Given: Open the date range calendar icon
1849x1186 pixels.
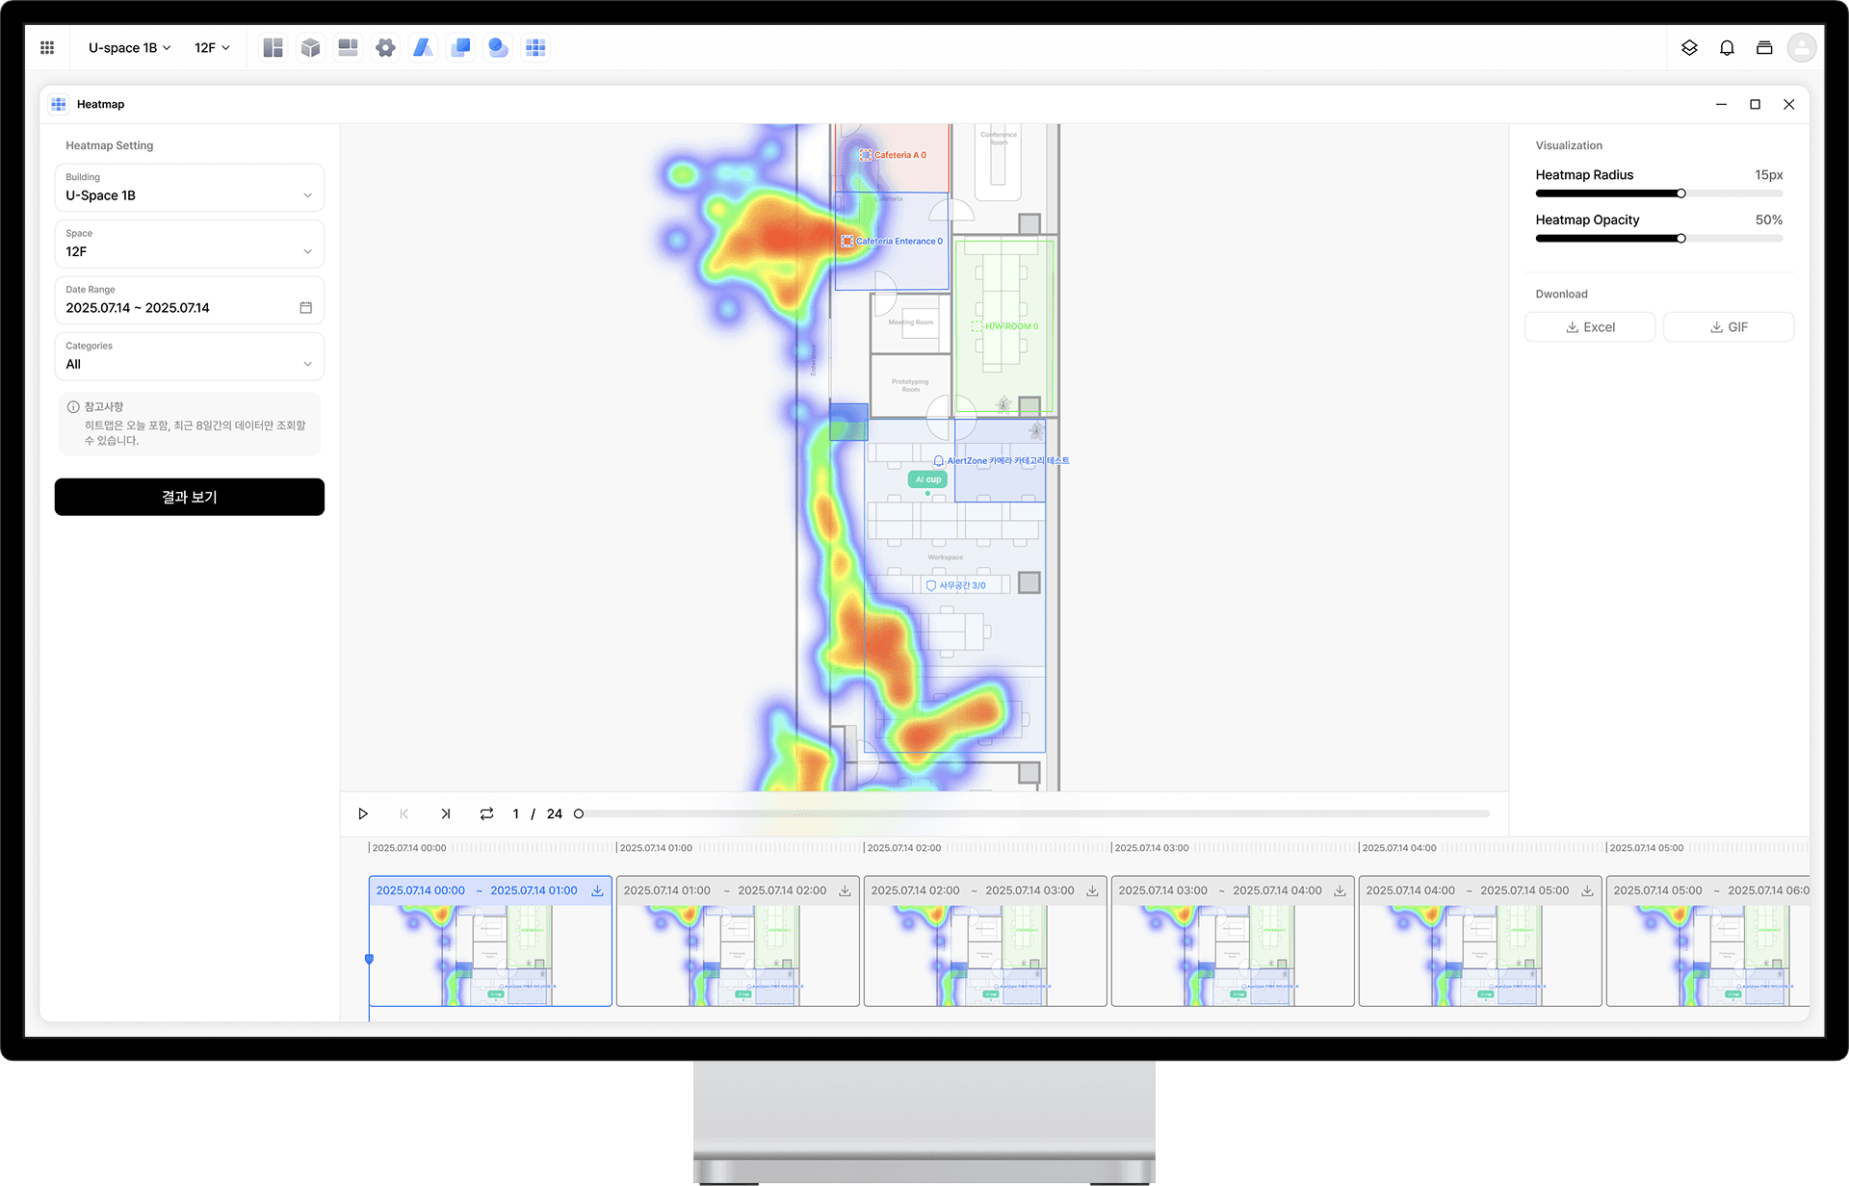Looking at the screenshot, I should coord(305,308).
